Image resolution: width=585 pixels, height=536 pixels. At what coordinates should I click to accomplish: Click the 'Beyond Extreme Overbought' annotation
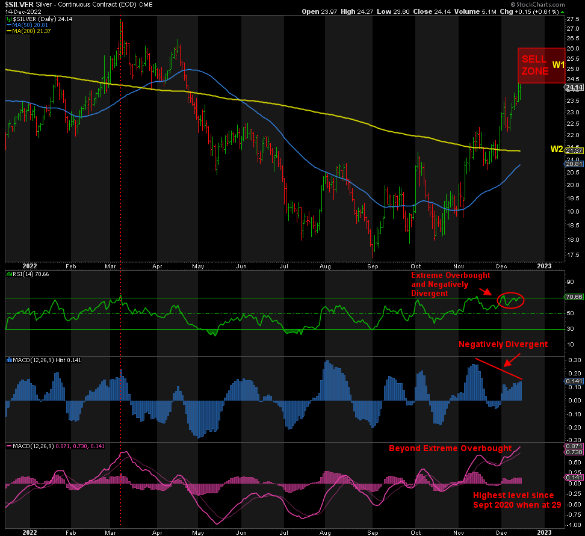click(x=450, y=448)
